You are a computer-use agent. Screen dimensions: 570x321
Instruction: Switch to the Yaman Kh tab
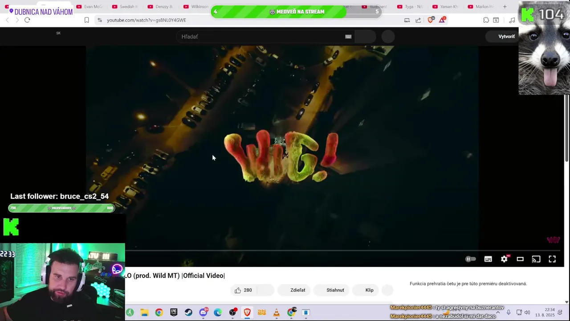[445, 7]
